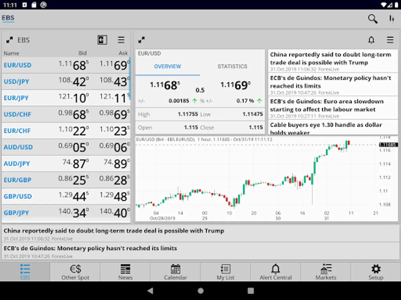Expand the EBS watchlist panel with arrows icon
401x300 pixels.
tap(10, 40)
